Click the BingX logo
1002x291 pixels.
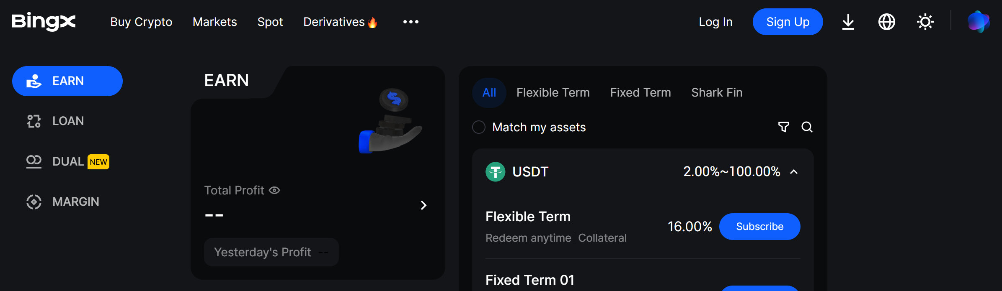(44, 21)
